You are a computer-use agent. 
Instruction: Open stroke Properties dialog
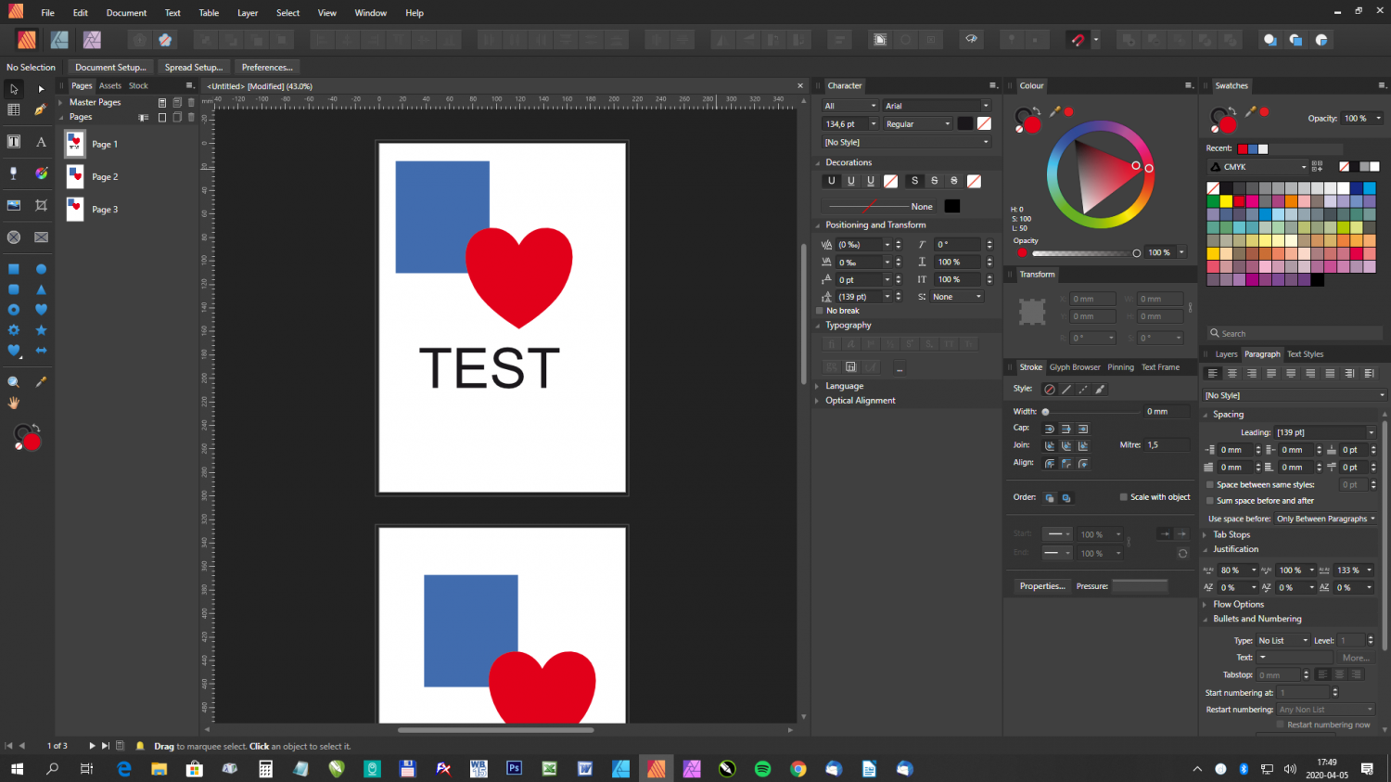click(x=1041, y=586)
